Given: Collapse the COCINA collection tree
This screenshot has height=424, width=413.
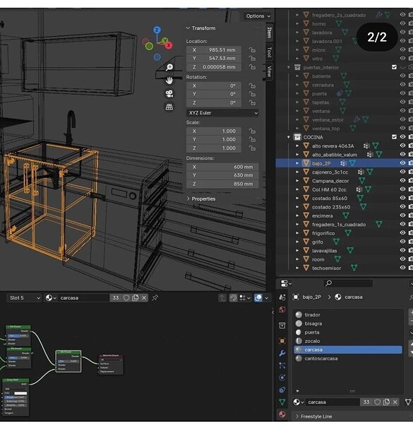Looking at the screenshot, I should [x=288, y=137].
